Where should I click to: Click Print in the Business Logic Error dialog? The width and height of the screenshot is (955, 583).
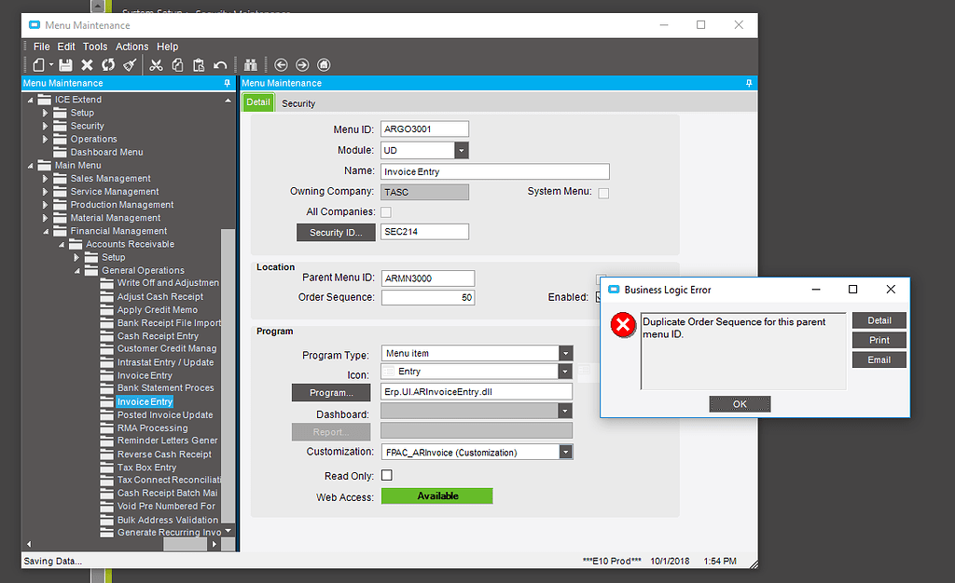878,339
